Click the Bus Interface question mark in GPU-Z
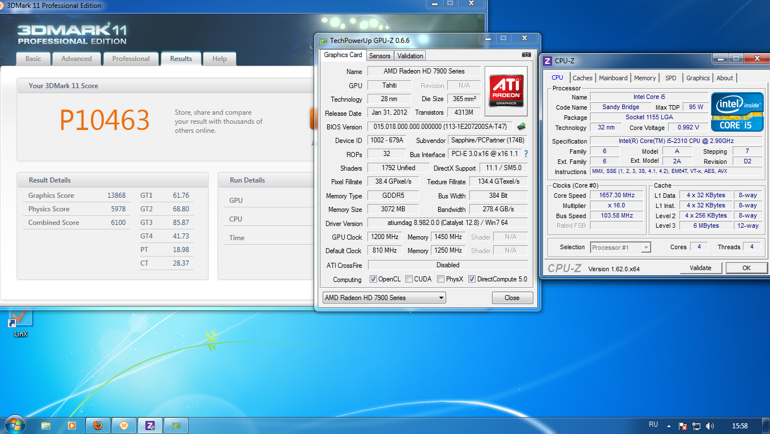 pyautogui.click(x=526, y=154)
